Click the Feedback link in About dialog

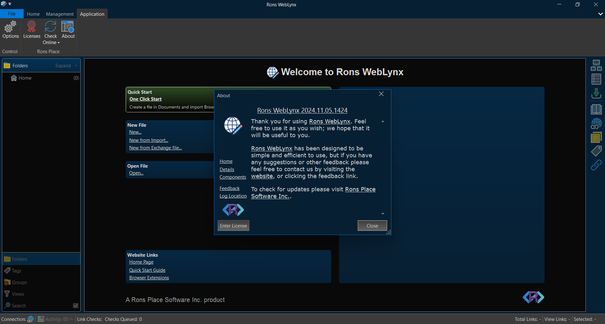(x=229, y=188)
